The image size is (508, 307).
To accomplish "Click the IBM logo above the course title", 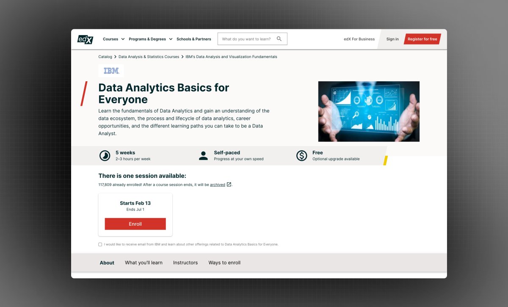I will pos(110,70).
